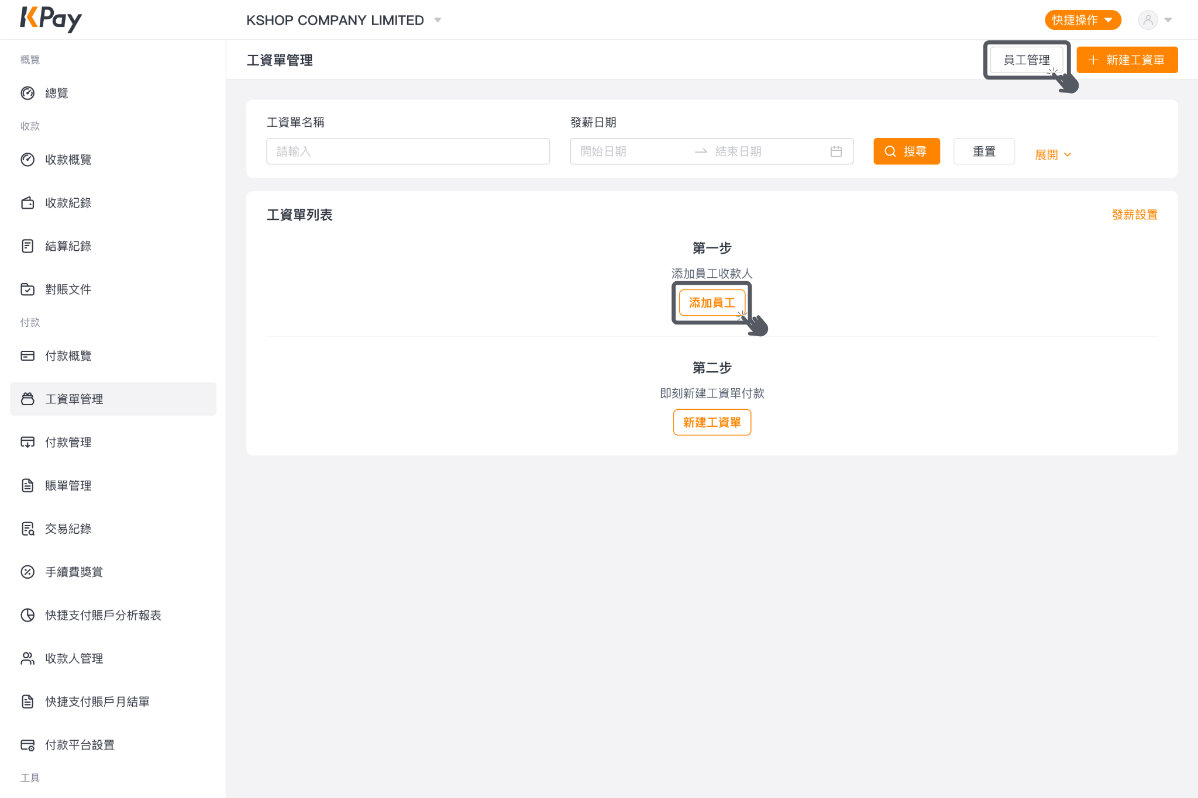Click the 收款人管理 people icon

[x=27, y=659]
